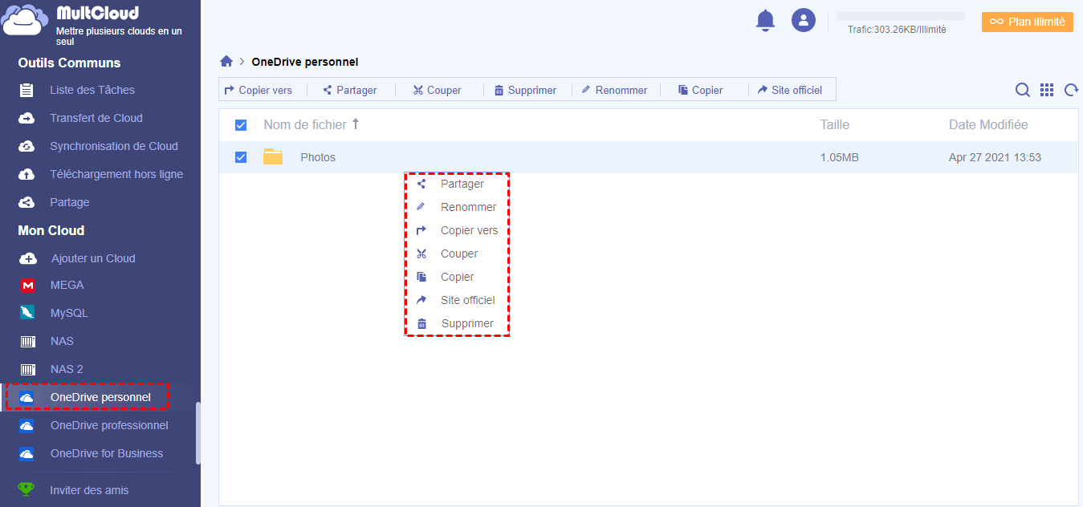This screenshot has width=1083, height=507.
Task: Click Ajouter un Cloud
Action: (x=93, y=258)
